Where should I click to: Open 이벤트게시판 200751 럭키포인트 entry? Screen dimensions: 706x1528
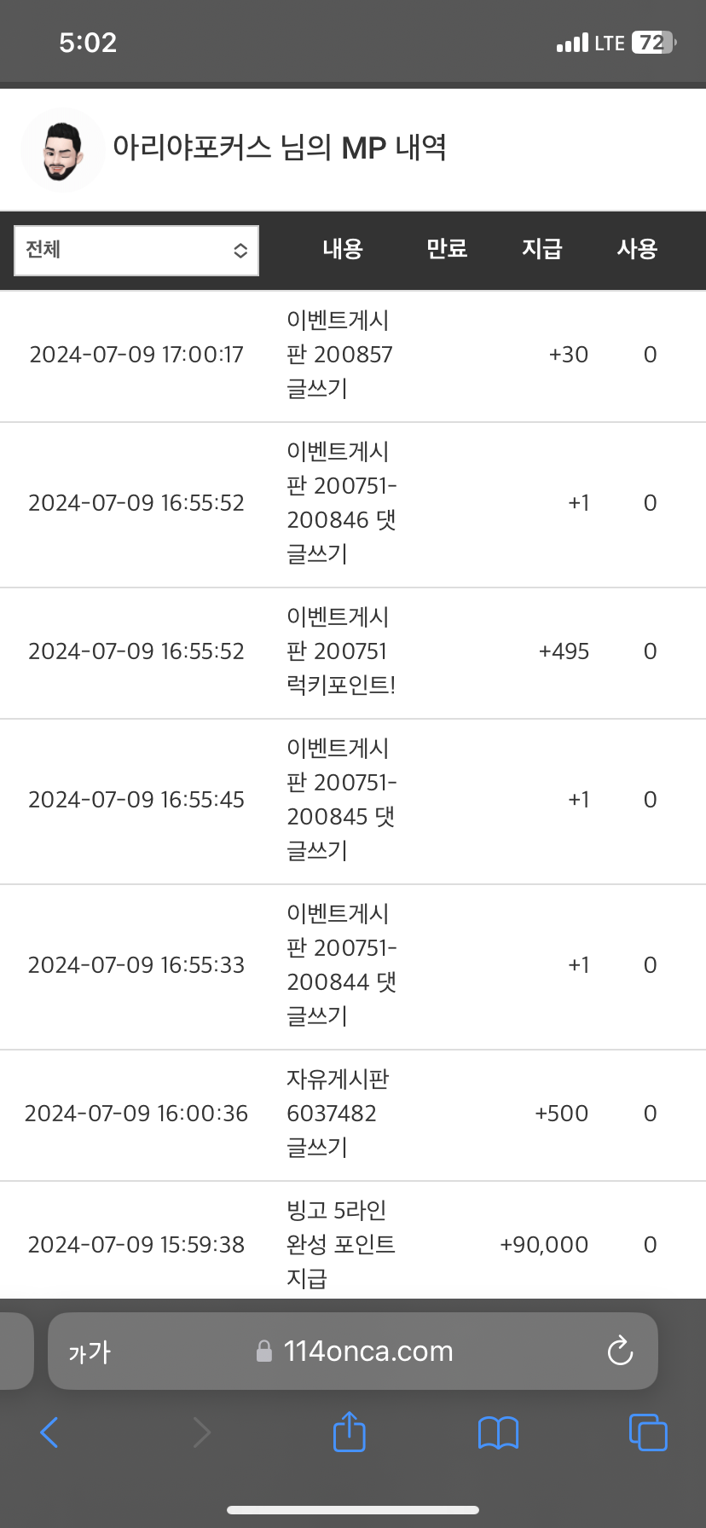coord(340,651)
